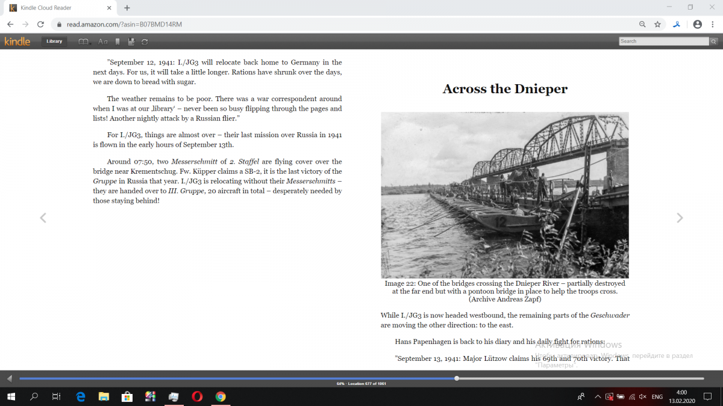Click the Library button
723x406 pixels.
pyautogui.click(x=54, y=42)
